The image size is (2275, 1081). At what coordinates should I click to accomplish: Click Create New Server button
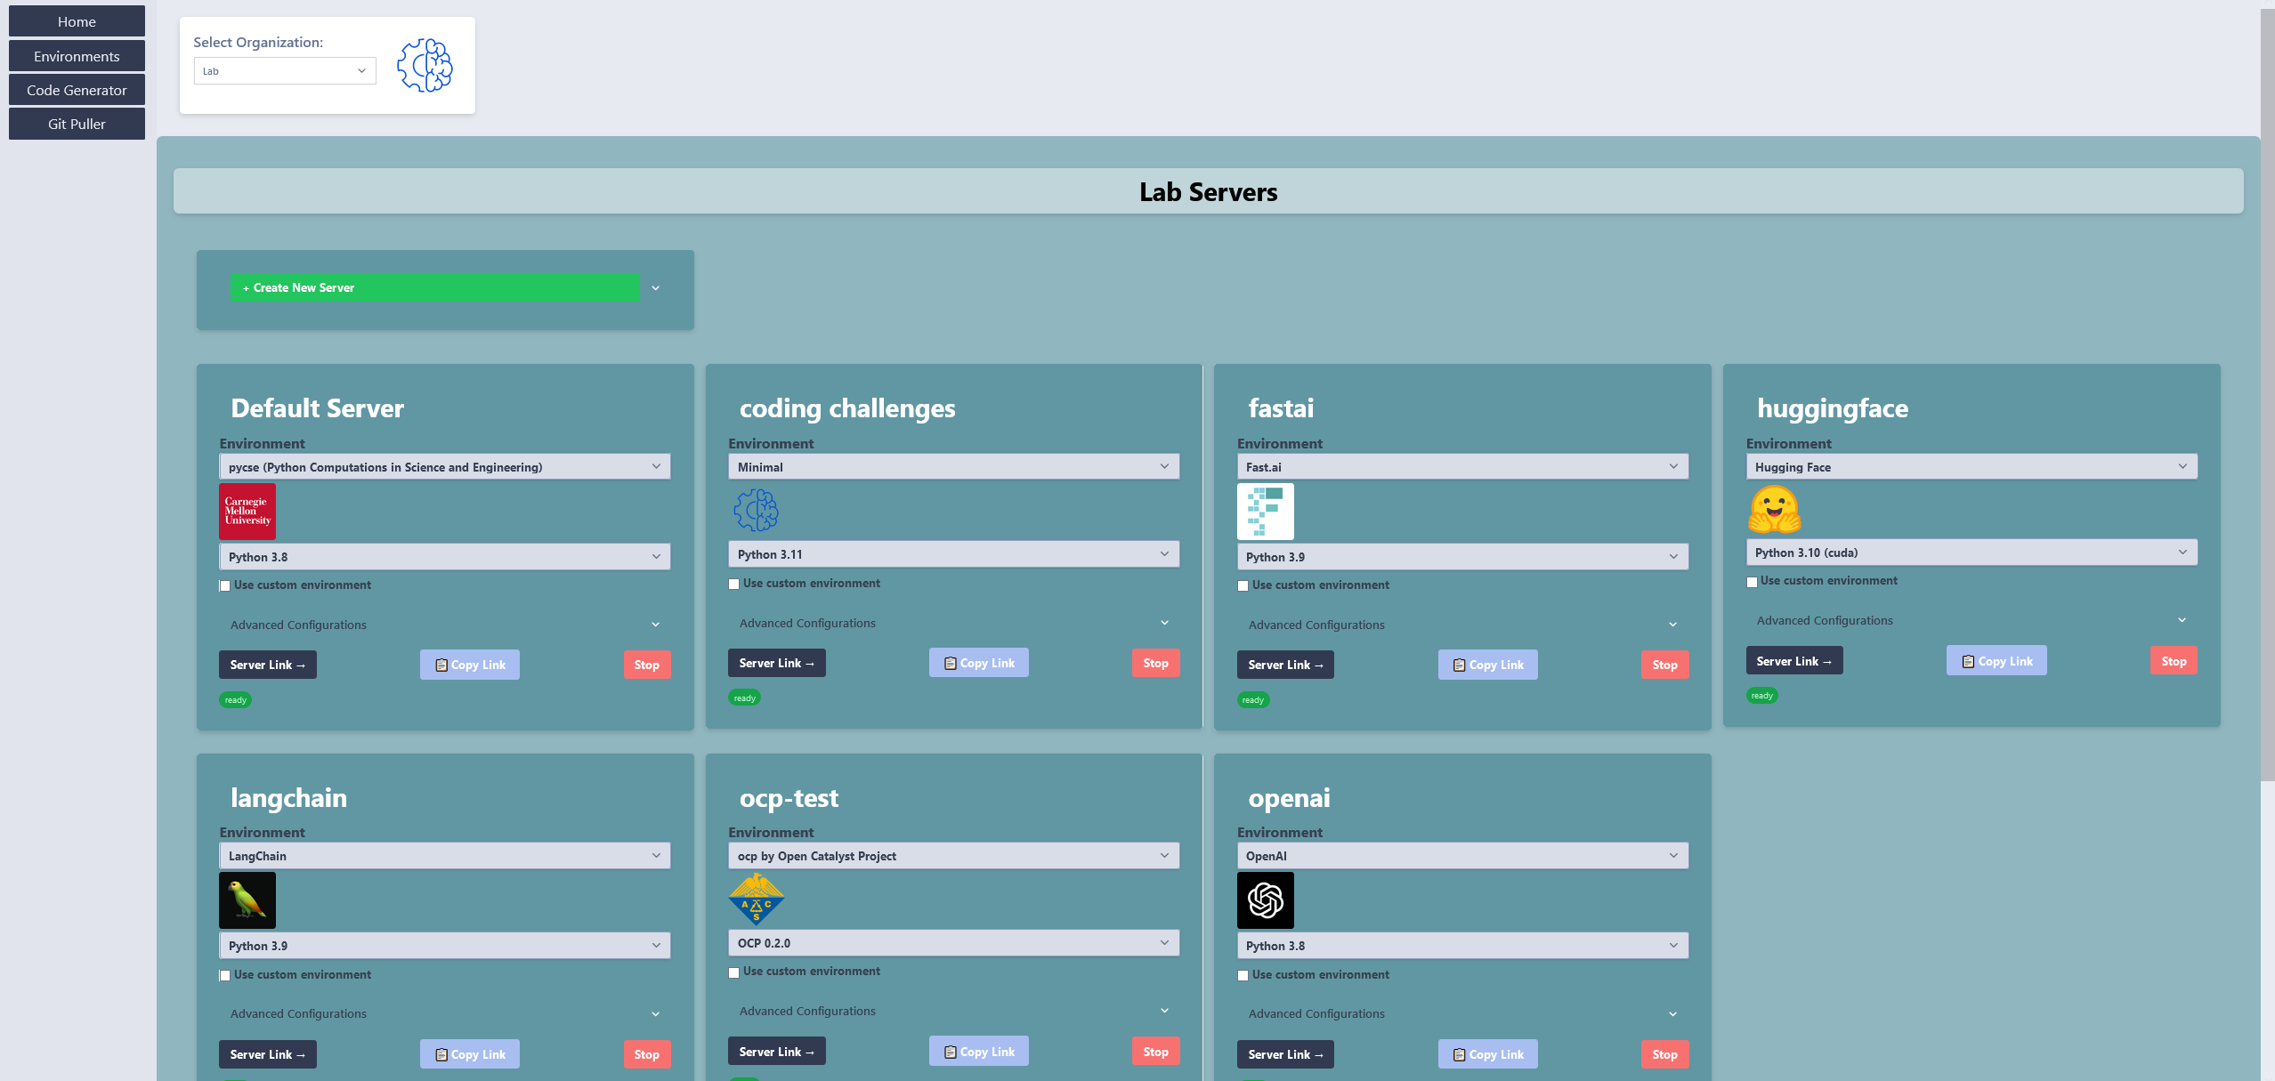point(435,287)
